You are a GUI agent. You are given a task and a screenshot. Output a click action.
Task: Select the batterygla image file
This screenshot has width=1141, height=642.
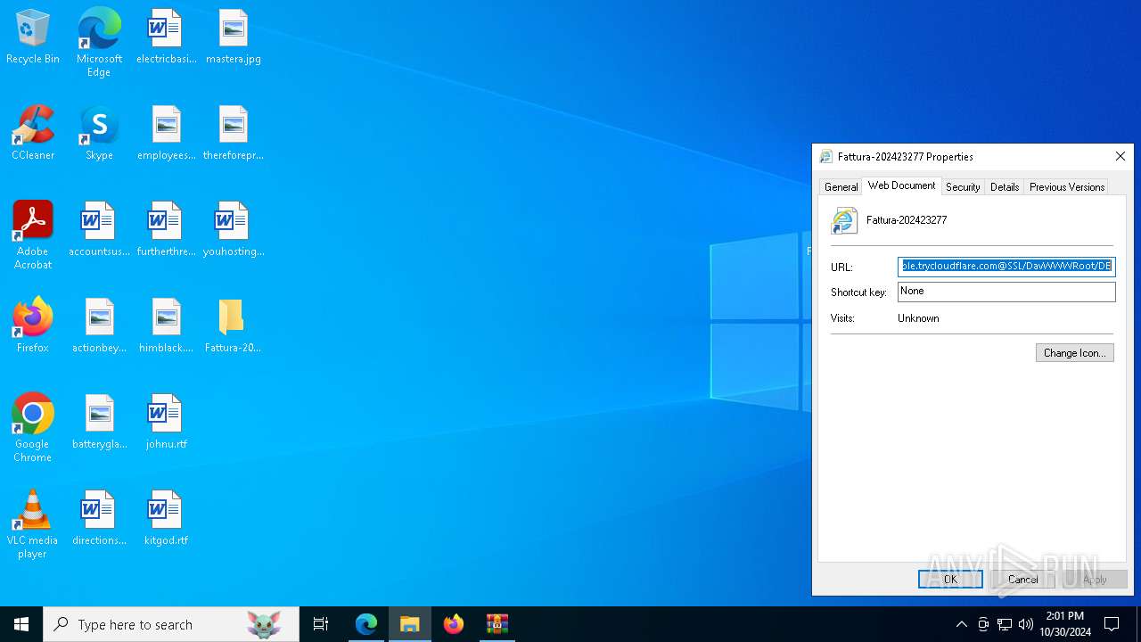click(99, 422)
